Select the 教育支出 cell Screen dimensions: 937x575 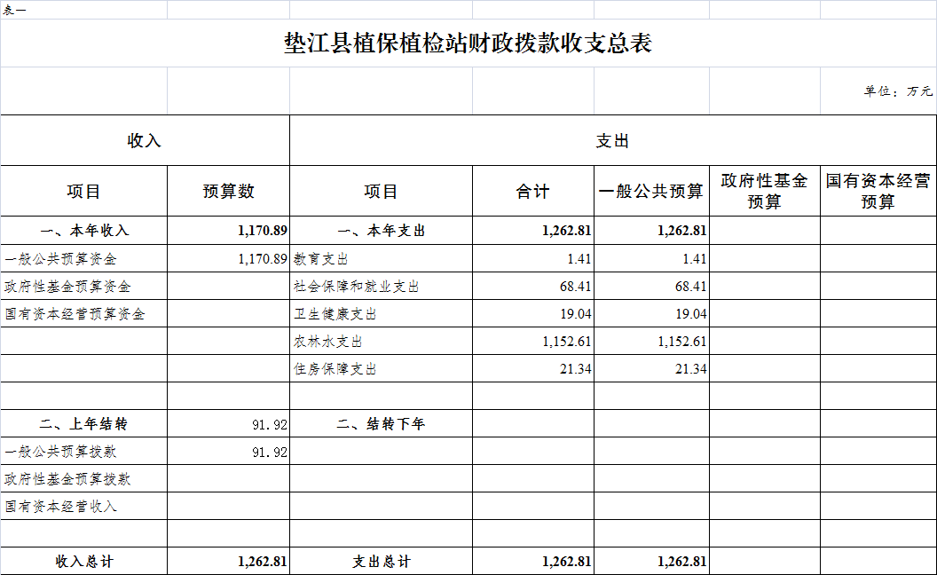pos(321,259)
